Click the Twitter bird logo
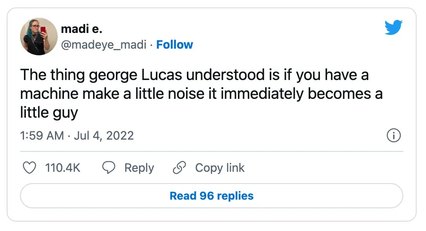426x231 pixels. tap(393, 27)
